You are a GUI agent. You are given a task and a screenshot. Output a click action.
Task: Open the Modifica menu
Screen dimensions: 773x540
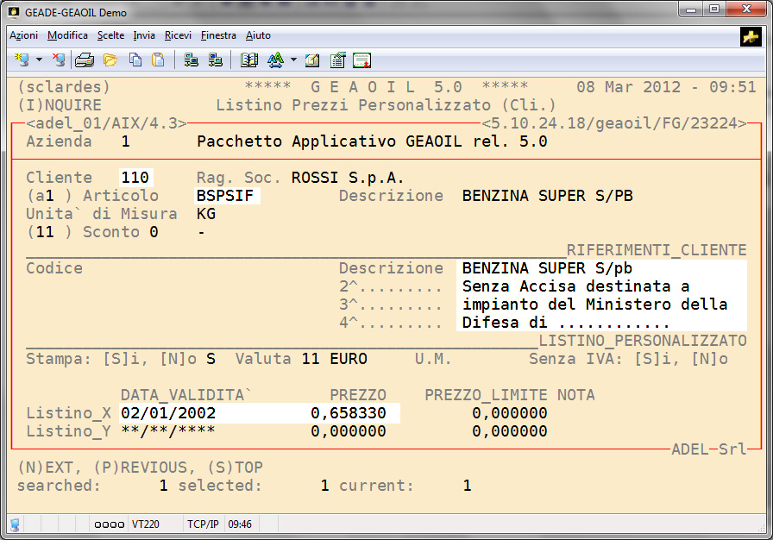tap(67, 35)
